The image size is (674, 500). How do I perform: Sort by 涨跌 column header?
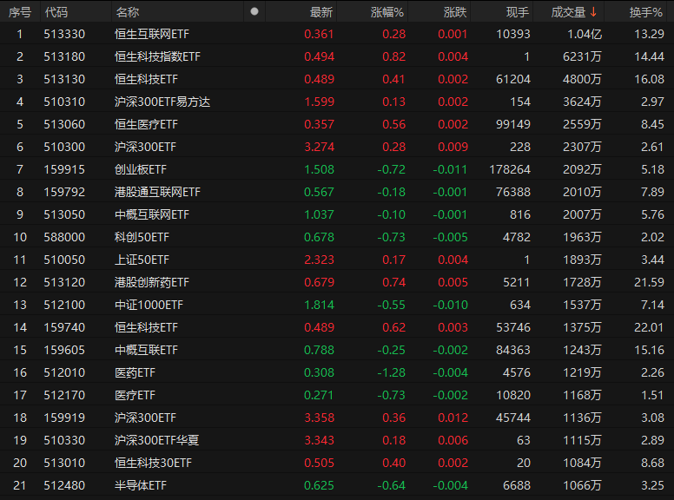pos(455,12)
